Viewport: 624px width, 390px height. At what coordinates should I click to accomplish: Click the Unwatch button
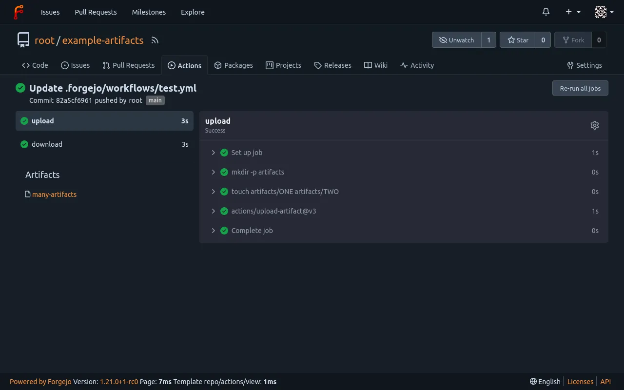pos(457,40)
